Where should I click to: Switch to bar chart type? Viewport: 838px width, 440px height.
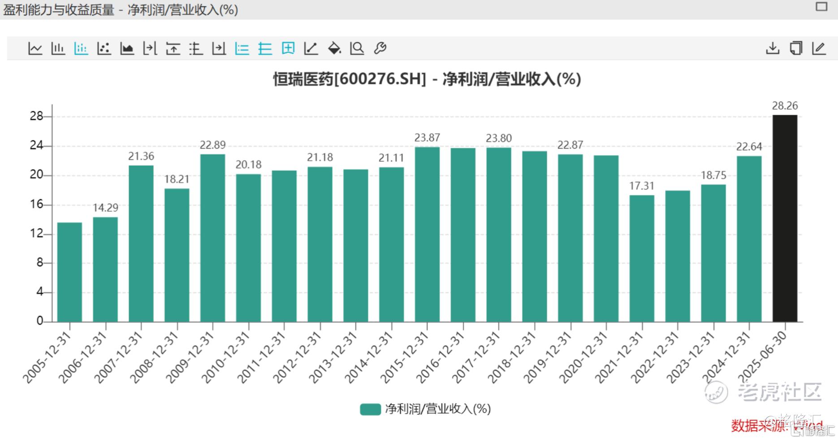point(58,48)
